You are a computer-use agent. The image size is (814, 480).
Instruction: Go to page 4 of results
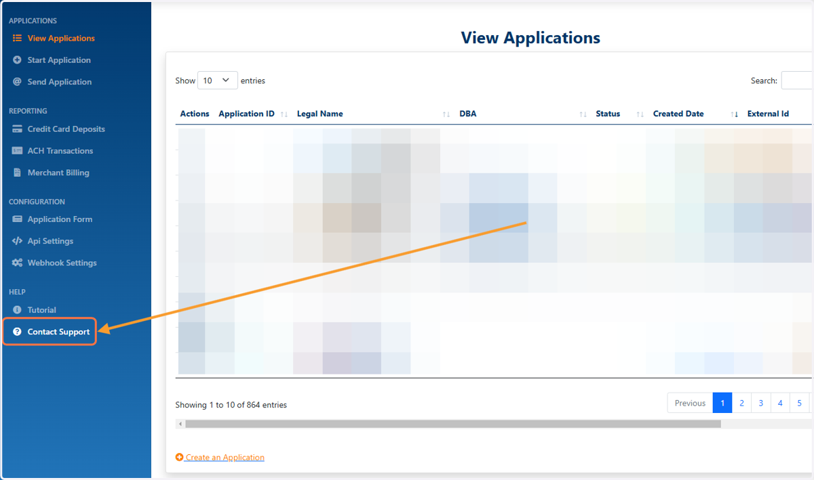click(780, 403)
